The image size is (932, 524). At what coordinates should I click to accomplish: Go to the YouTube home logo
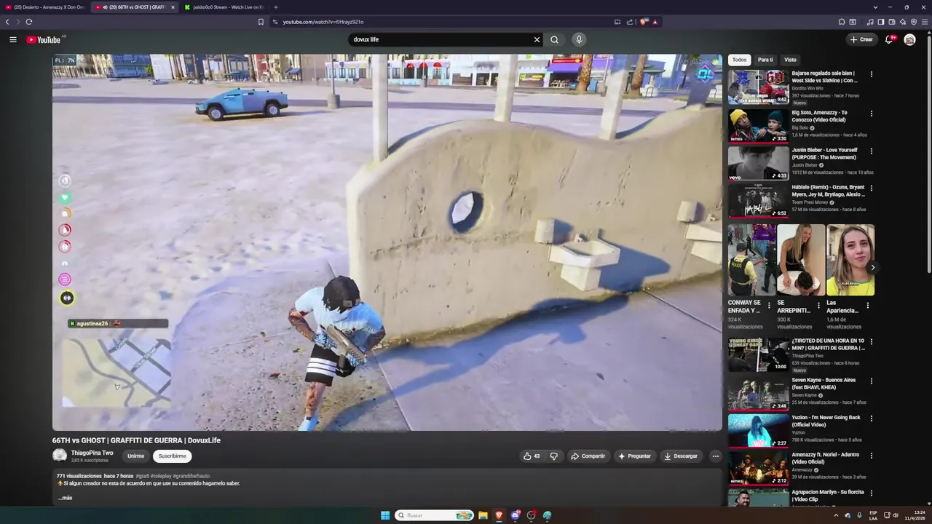(44, 39)
